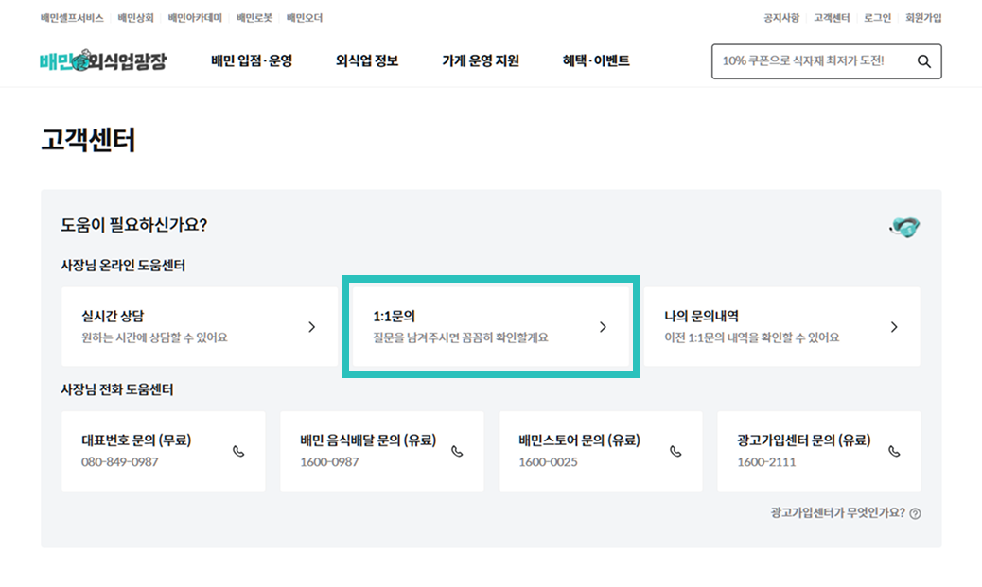Click the 고객센터 page heading

pyautogui.click(x=88, y=140)
